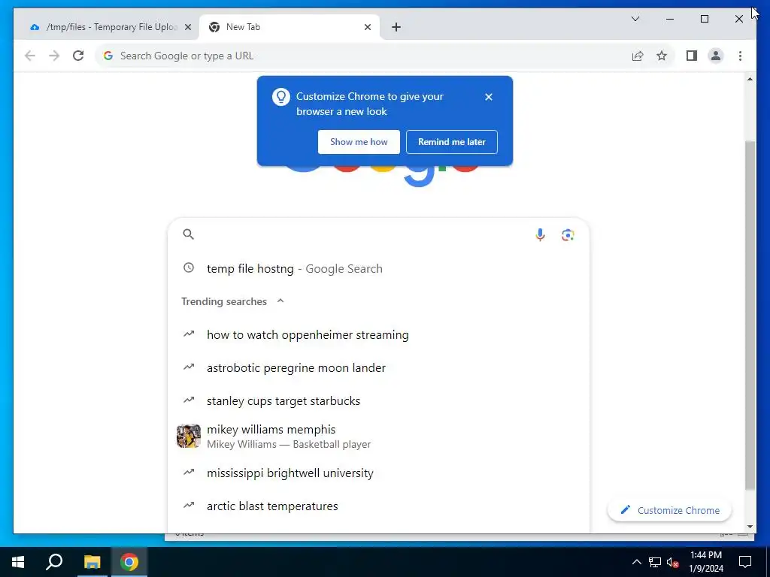Click the page vertical scrollbar thumb
Viewport: 770px width, 577px height.
point(750,315)
